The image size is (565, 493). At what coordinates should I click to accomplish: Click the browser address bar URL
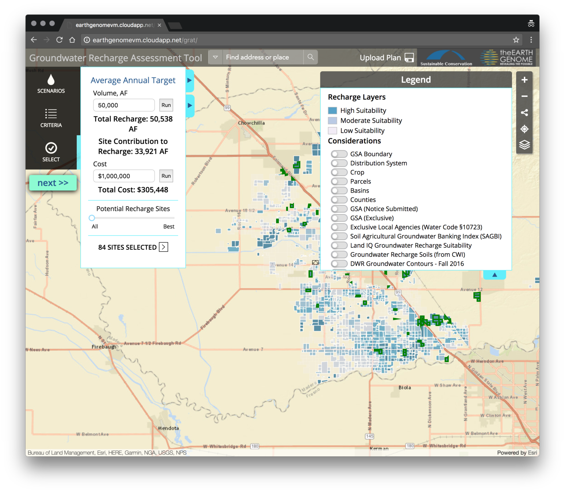click(x=145, y=40)
